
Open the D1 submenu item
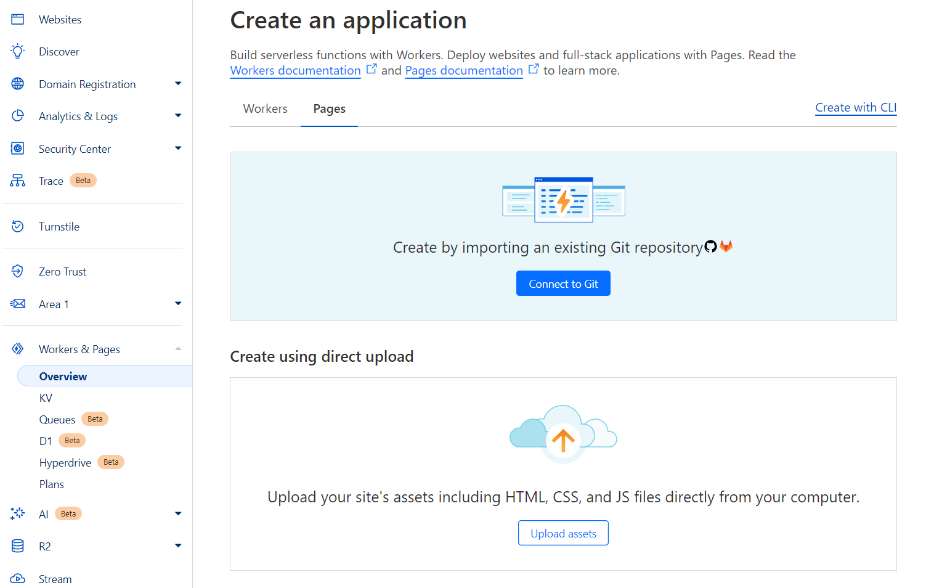click(x=46, y=441)
